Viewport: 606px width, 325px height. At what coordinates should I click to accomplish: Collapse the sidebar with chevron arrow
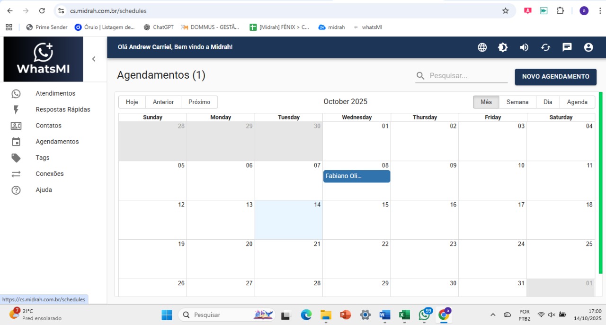tap(94, 59)
